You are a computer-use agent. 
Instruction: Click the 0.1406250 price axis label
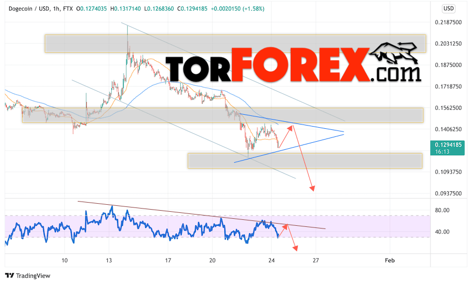pyautogui.click(x=448, y=129)
